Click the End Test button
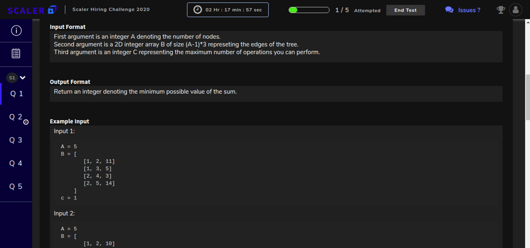Screen dimensions: 530x248 click(x=405, y=10)
